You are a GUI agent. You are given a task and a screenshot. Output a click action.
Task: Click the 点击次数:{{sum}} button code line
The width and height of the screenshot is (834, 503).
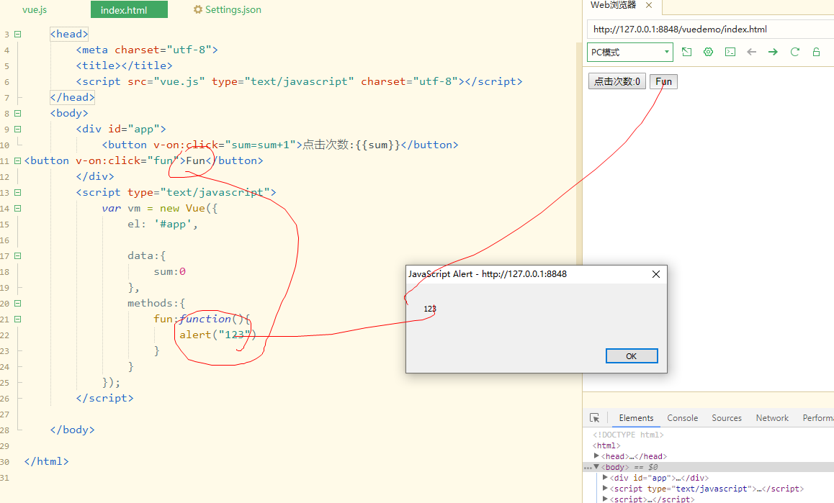[x=279, y=145]
